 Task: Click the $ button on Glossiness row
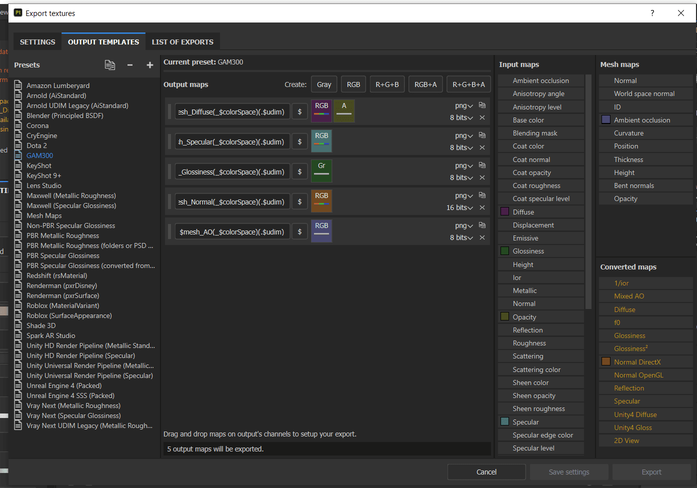(x=299, y=172)
